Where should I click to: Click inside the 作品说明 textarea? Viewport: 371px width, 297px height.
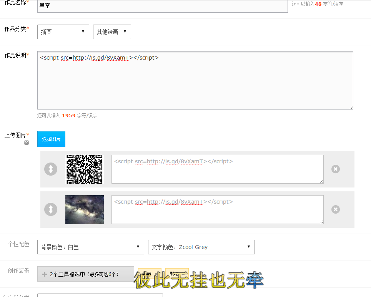pos(195,80)
